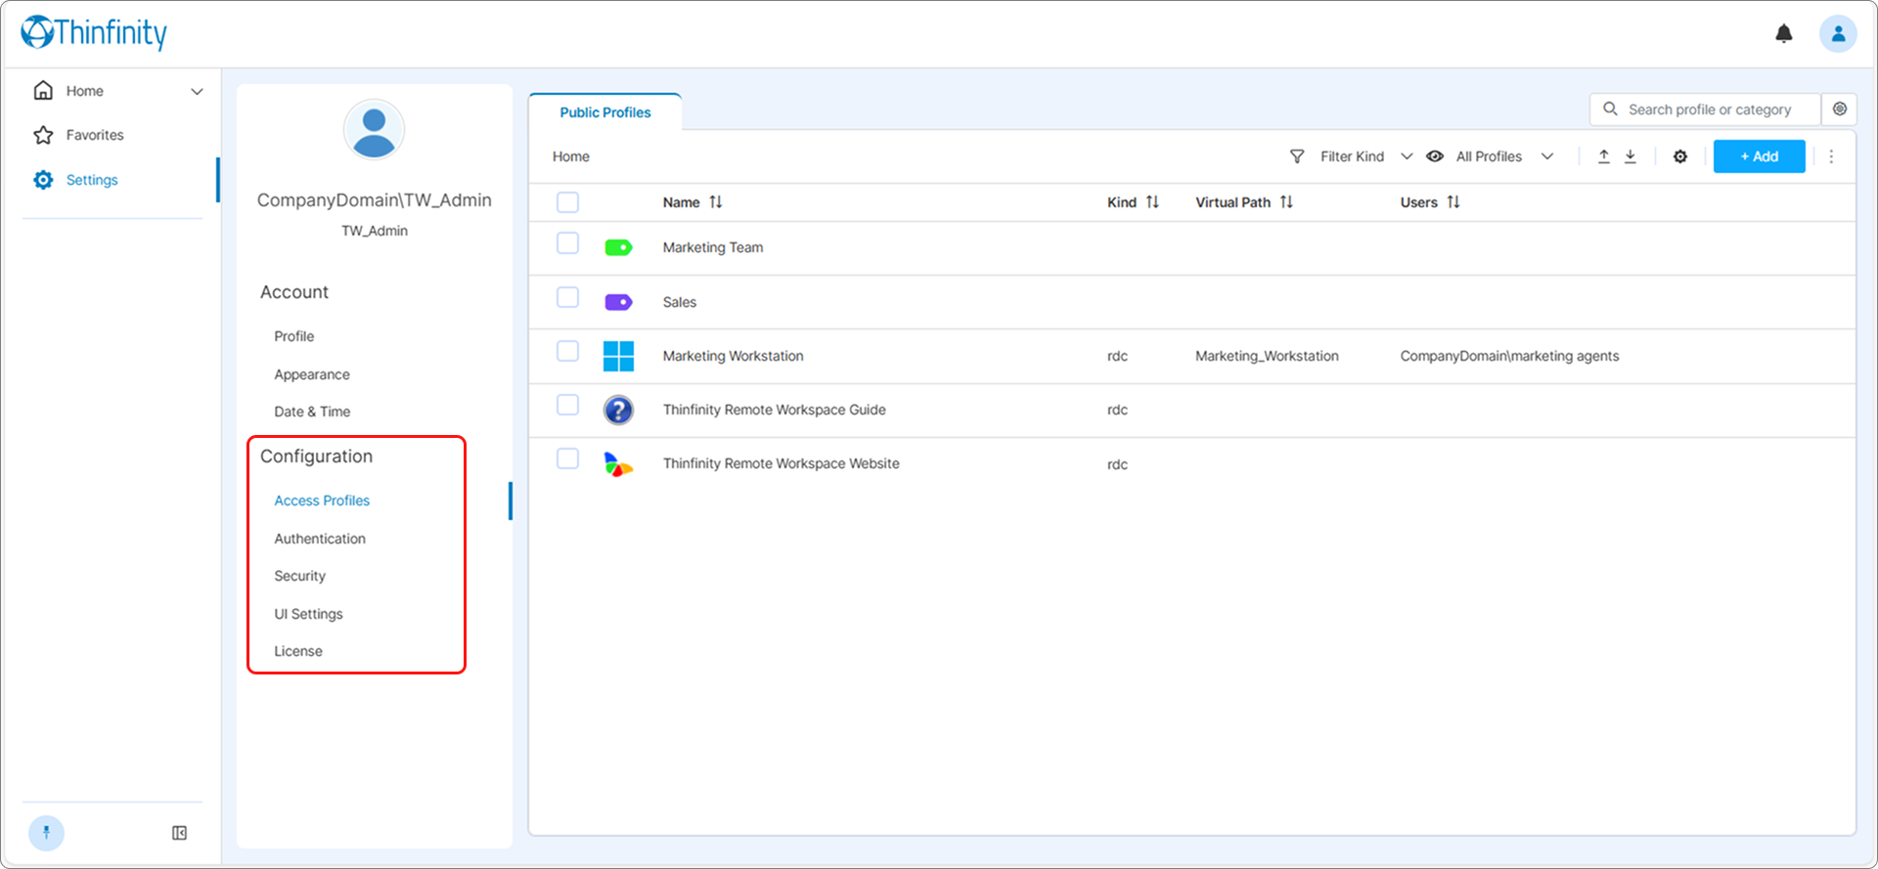Open the user account avatar menu
The height and width of the screenshot is (869, 1878).
click(x=1838, y=34)
